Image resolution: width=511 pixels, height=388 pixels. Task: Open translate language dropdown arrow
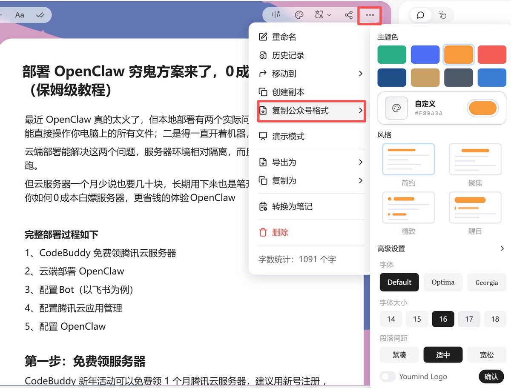pos(329,15)
